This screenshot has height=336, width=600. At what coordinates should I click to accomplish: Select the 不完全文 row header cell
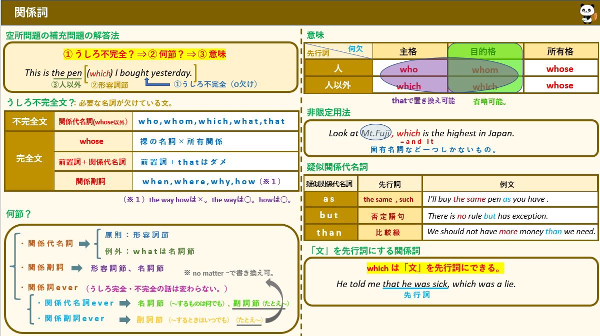pos(29,121)
